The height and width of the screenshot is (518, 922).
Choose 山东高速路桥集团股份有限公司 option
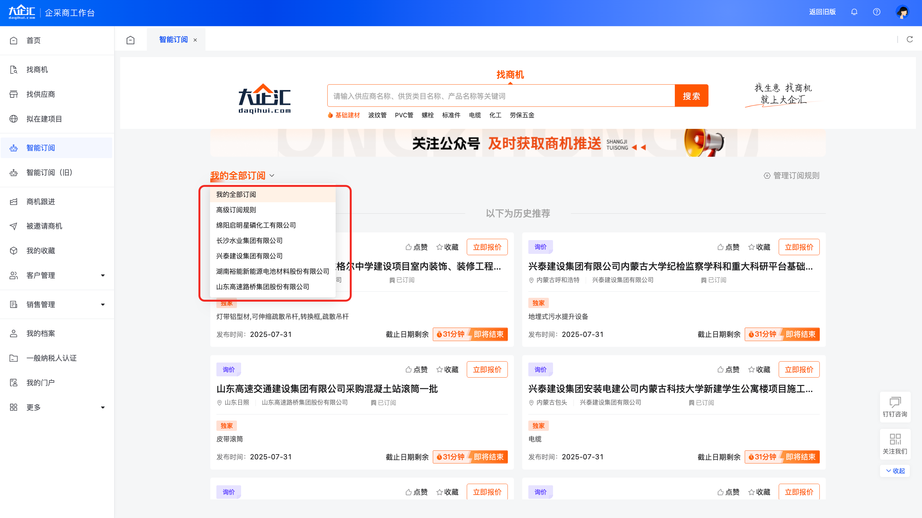(x=273, y=287)
